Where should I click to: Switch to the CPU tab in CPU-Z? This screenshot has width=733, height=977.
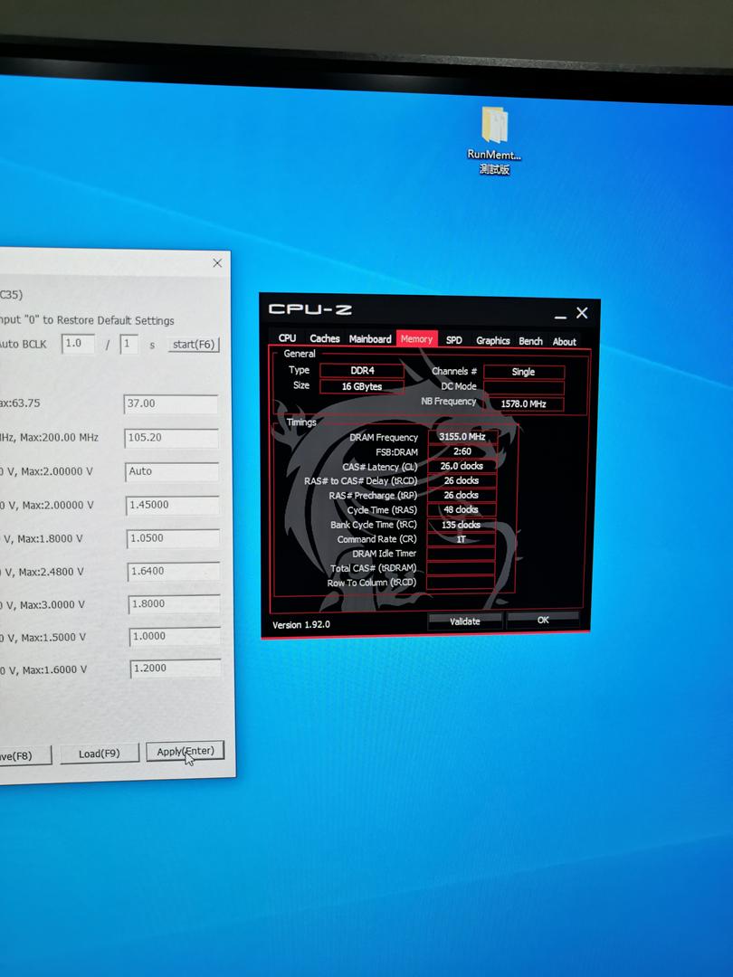288,337
